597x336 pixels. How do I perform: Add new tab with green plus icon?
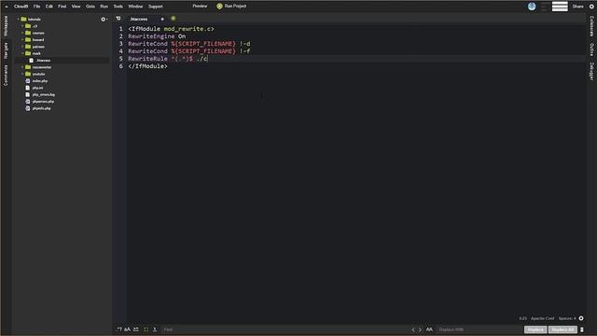(x=174, y=19)
